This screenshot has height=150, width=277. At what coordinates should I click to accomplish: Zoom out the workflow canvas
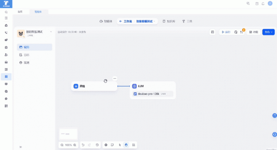(x=62, y=145)
